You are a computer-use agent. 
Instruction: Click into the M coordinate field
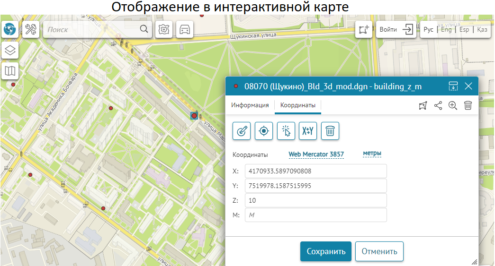315,215
